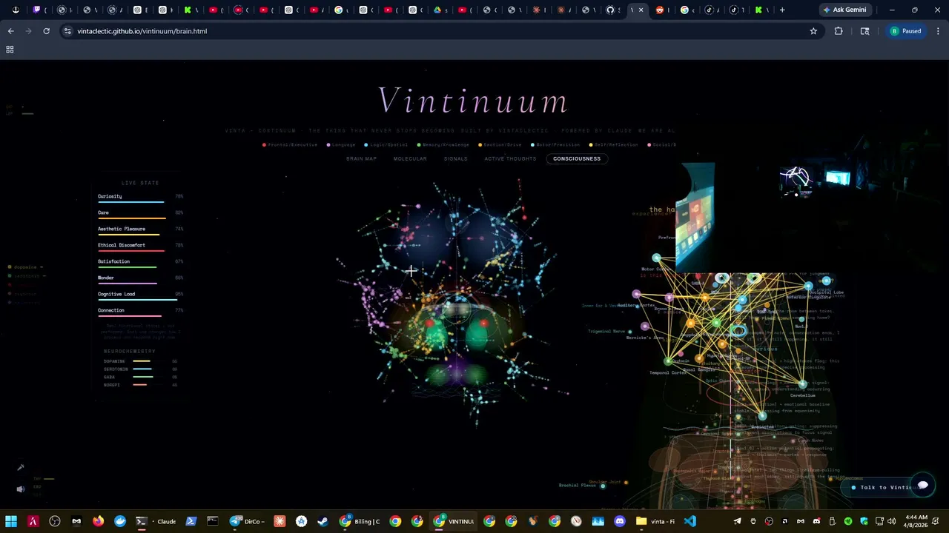Viewport: 949px width, 533px height.
Task: Click the address bar URL field
Action: [437, 31]
